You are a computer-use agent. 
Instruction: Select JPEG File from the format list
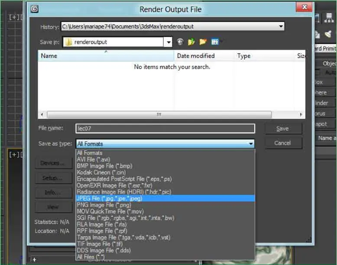(109, 198)
